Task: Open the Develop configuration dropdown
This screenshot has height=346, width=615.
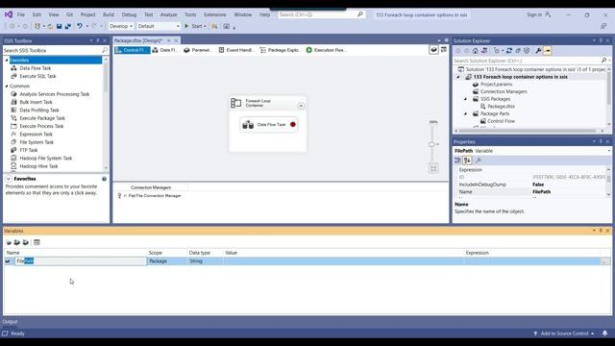Action: (x=121, y=26)
